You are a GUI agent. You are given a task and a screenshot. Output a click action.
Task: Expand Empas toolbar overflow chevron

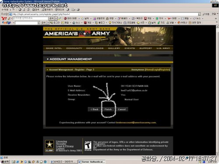217,22
